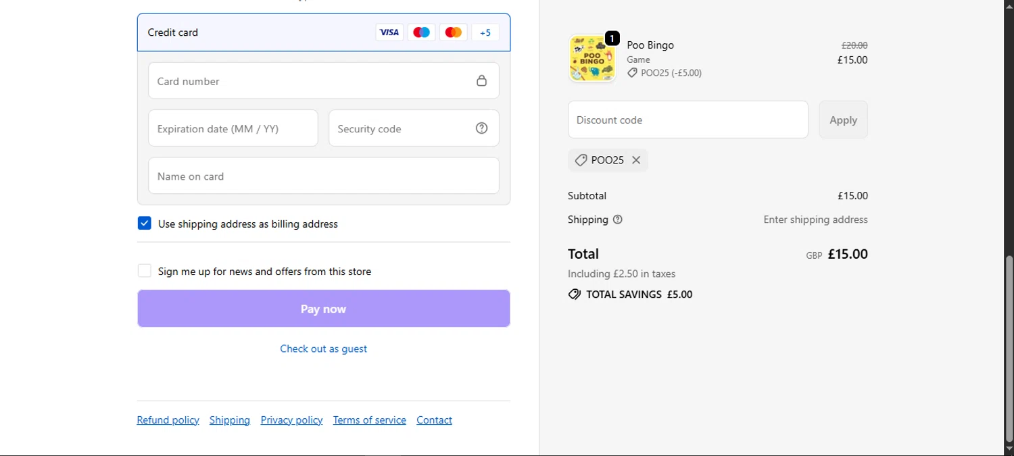
Task: Click the Apply discount button
Action: click(843, 120)
